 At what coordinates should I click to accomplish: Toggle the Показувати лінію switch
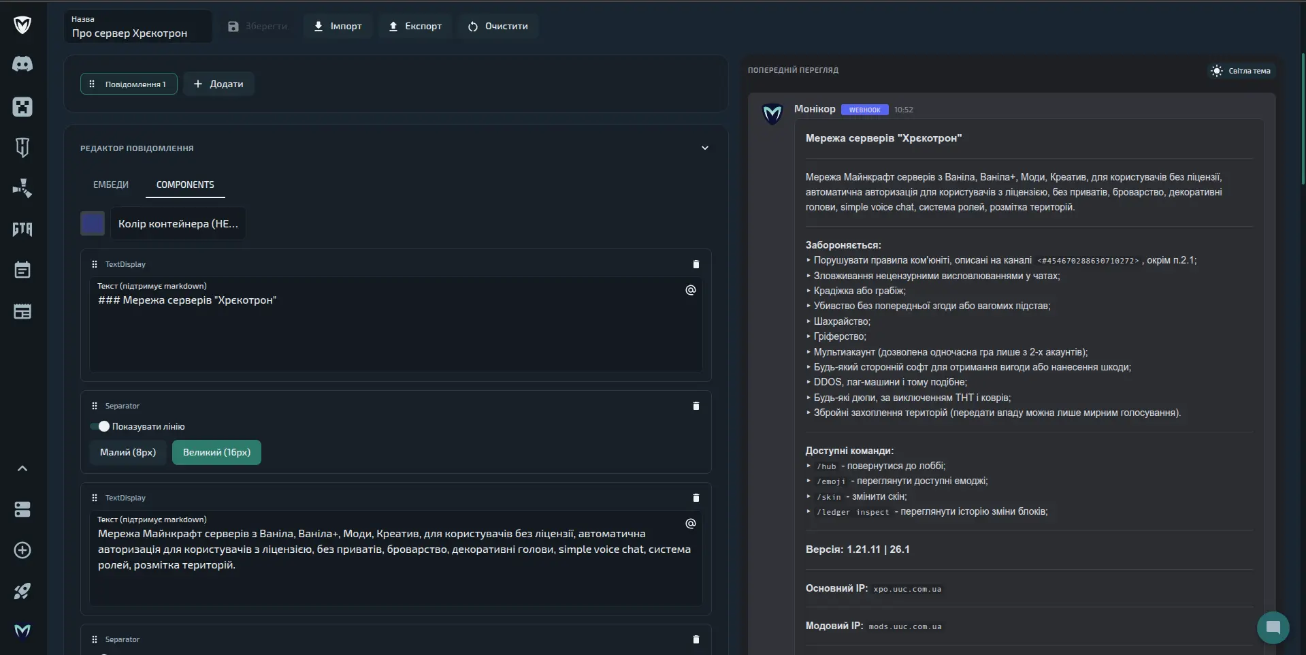[x=100, y=426]
